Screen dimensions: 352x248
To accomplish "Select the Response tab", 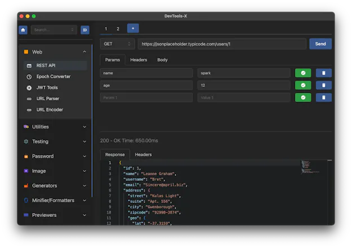I will (x=115, y=154).
